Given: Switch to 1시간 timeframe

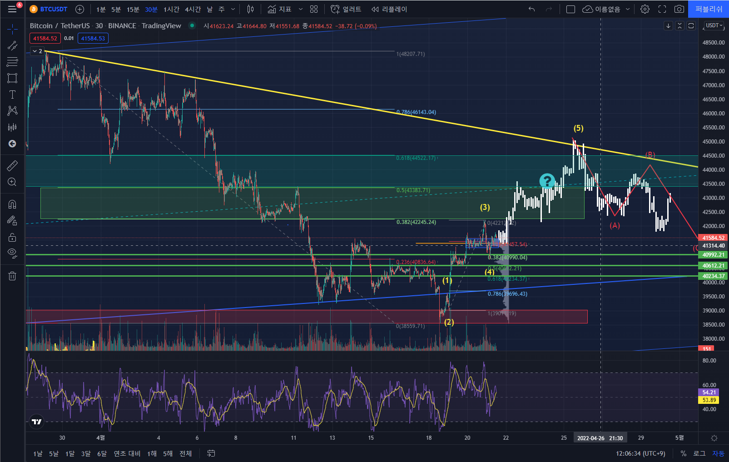Looking at the screenshot, I should (x=172, y=9).
